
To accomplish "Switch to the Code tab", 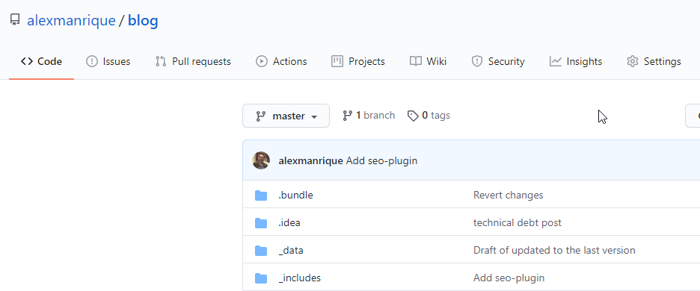I will tap(41, 61).
